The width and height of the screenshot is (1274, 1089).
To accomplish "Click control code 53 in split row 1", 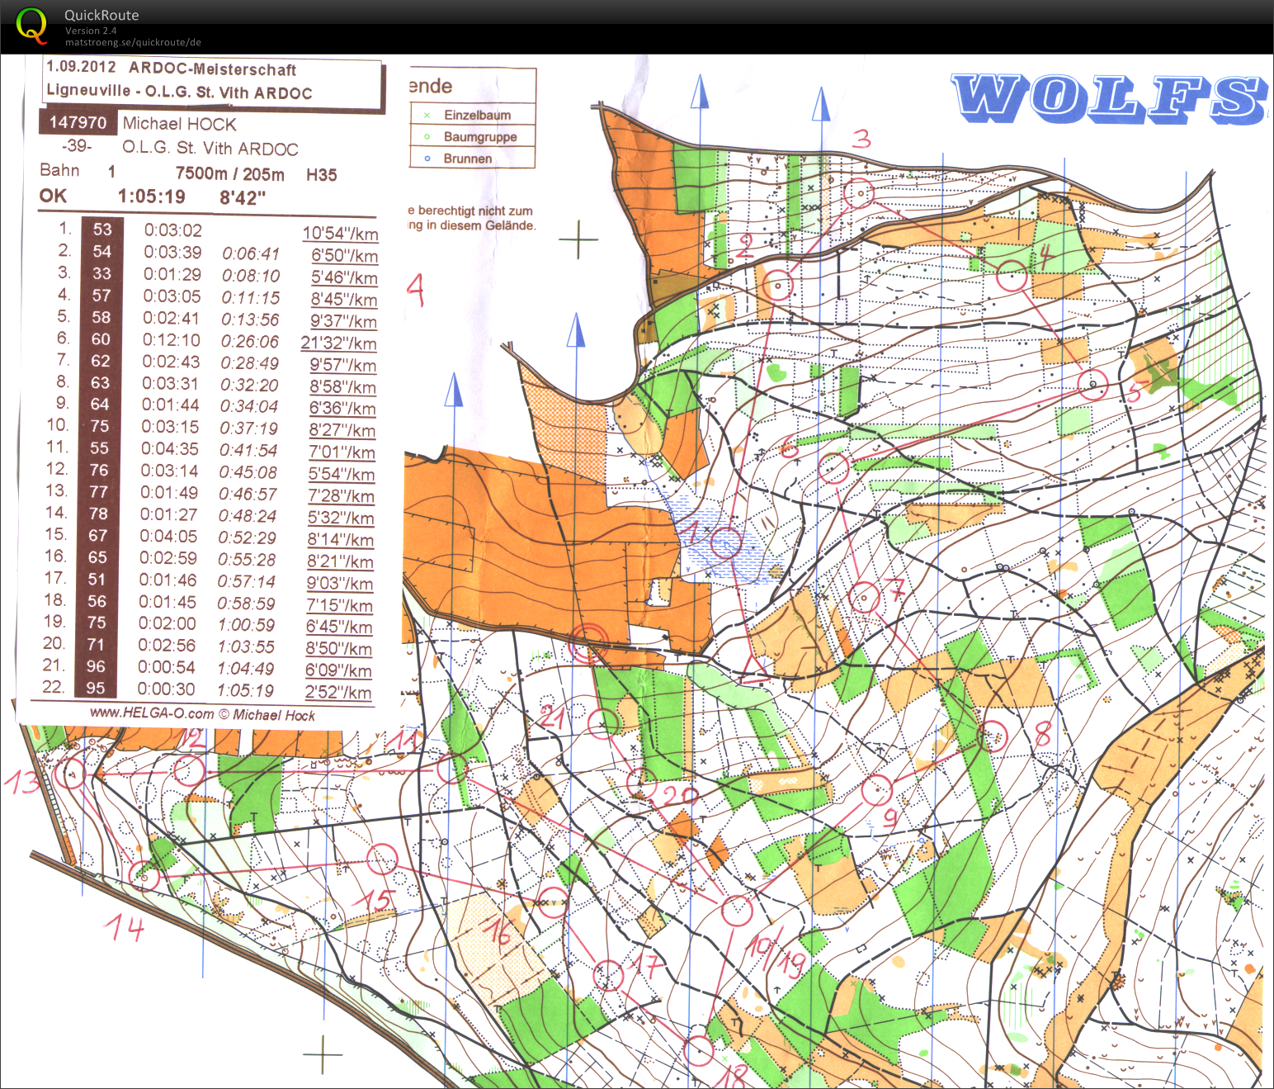I will pyautogui.click(x=102, y=230).
